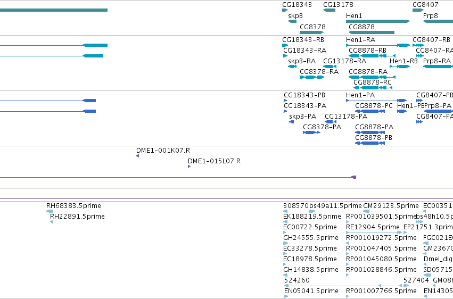Click the 524260 feature label
Screen dimensions: 453x299
[x=296, y=280]
